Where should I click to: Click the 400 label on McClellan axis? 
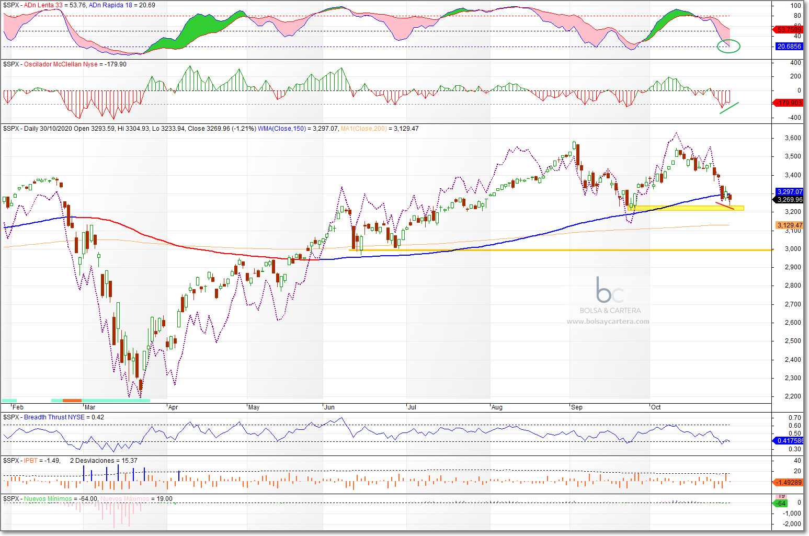click(795, 63)
